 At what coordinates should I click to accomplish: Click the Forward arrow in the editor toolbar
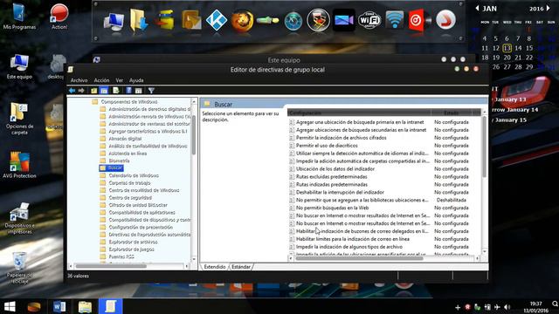[81, 91]
